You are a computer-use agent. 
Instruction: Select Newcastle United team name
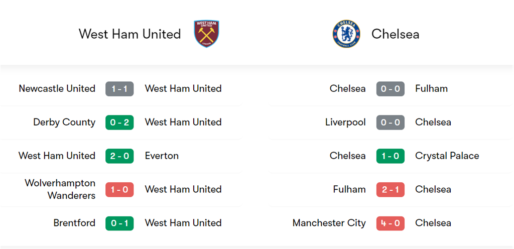(x=57, y=89)
